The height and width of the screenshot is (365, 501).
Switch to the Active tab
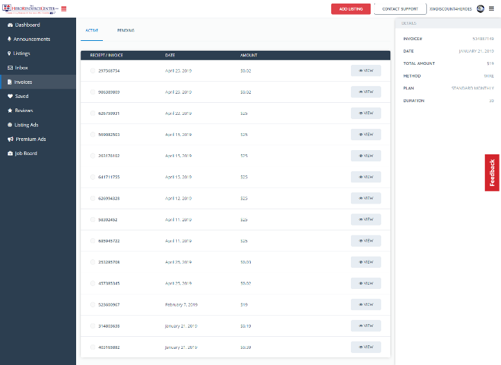point(92,31)
